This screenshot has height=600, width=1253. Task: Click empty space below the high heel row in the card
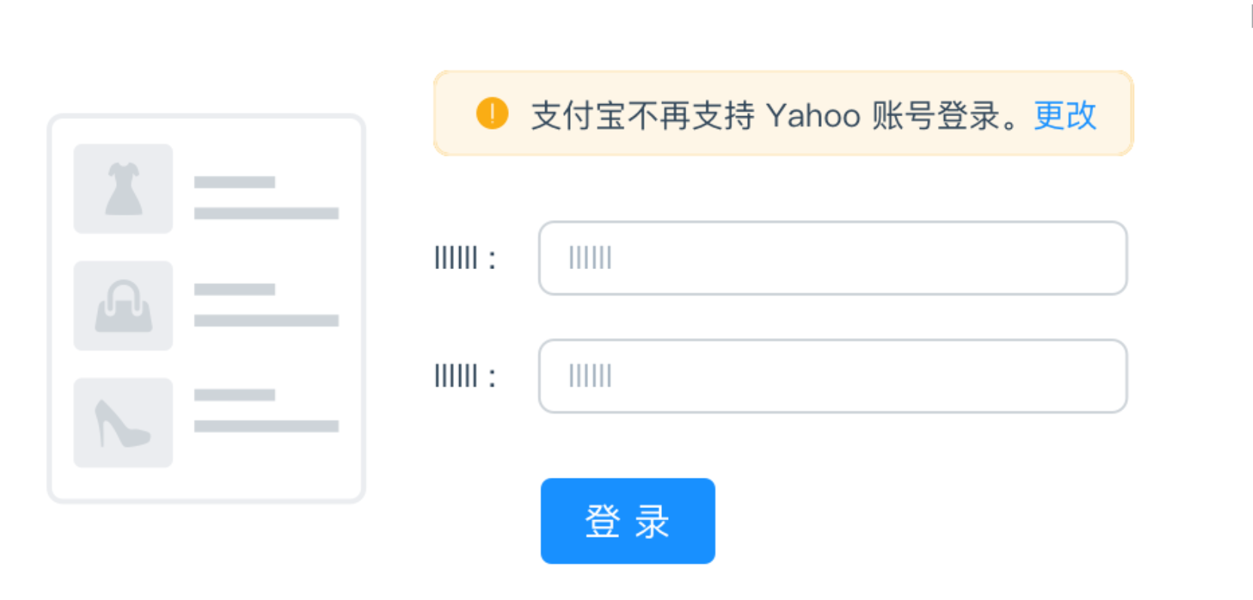coord(206,483)
